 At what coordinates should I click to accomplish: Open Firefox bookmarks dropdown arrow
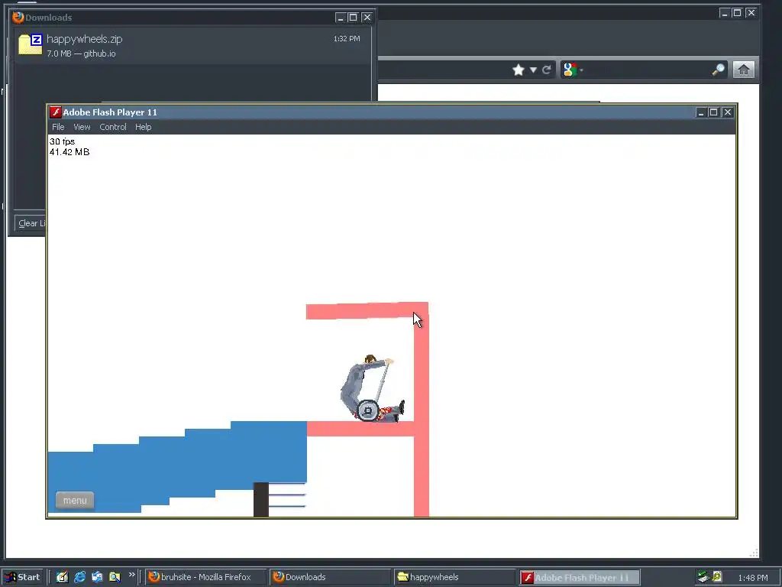point(533,70)
